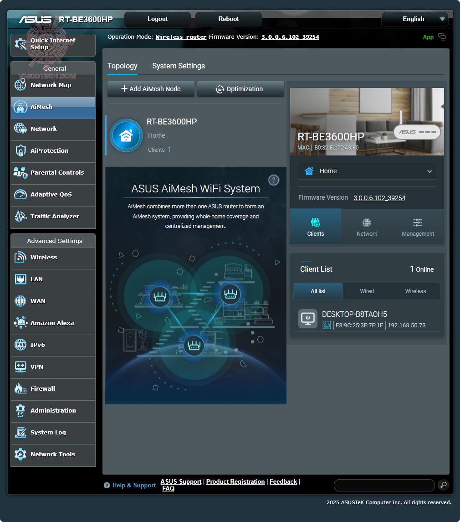The height and width of the screenshot is (522, 460).
Task: Click the screen share icon beside App
Action: tap(442, 36)
